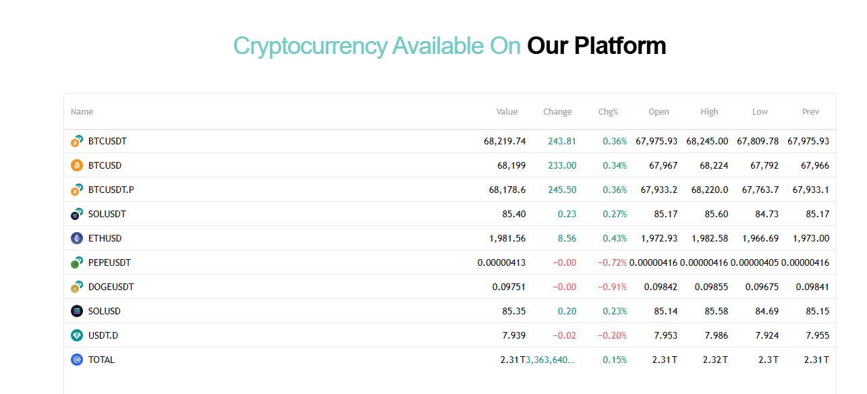The height and width of the screenshot is (394, 867).
Task: Click the BTCUSDT coin icon
Action: click(x=77, y=141)
